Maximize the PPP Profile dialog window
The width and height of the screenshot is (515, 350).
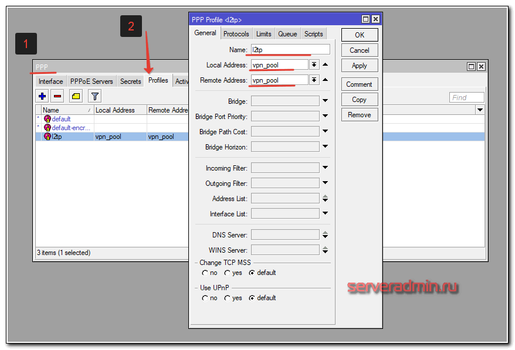(365, 19)
